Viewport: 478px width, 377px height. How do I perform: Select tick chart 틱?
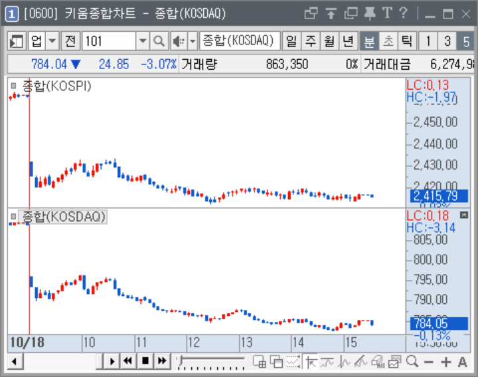click(407, 41)
